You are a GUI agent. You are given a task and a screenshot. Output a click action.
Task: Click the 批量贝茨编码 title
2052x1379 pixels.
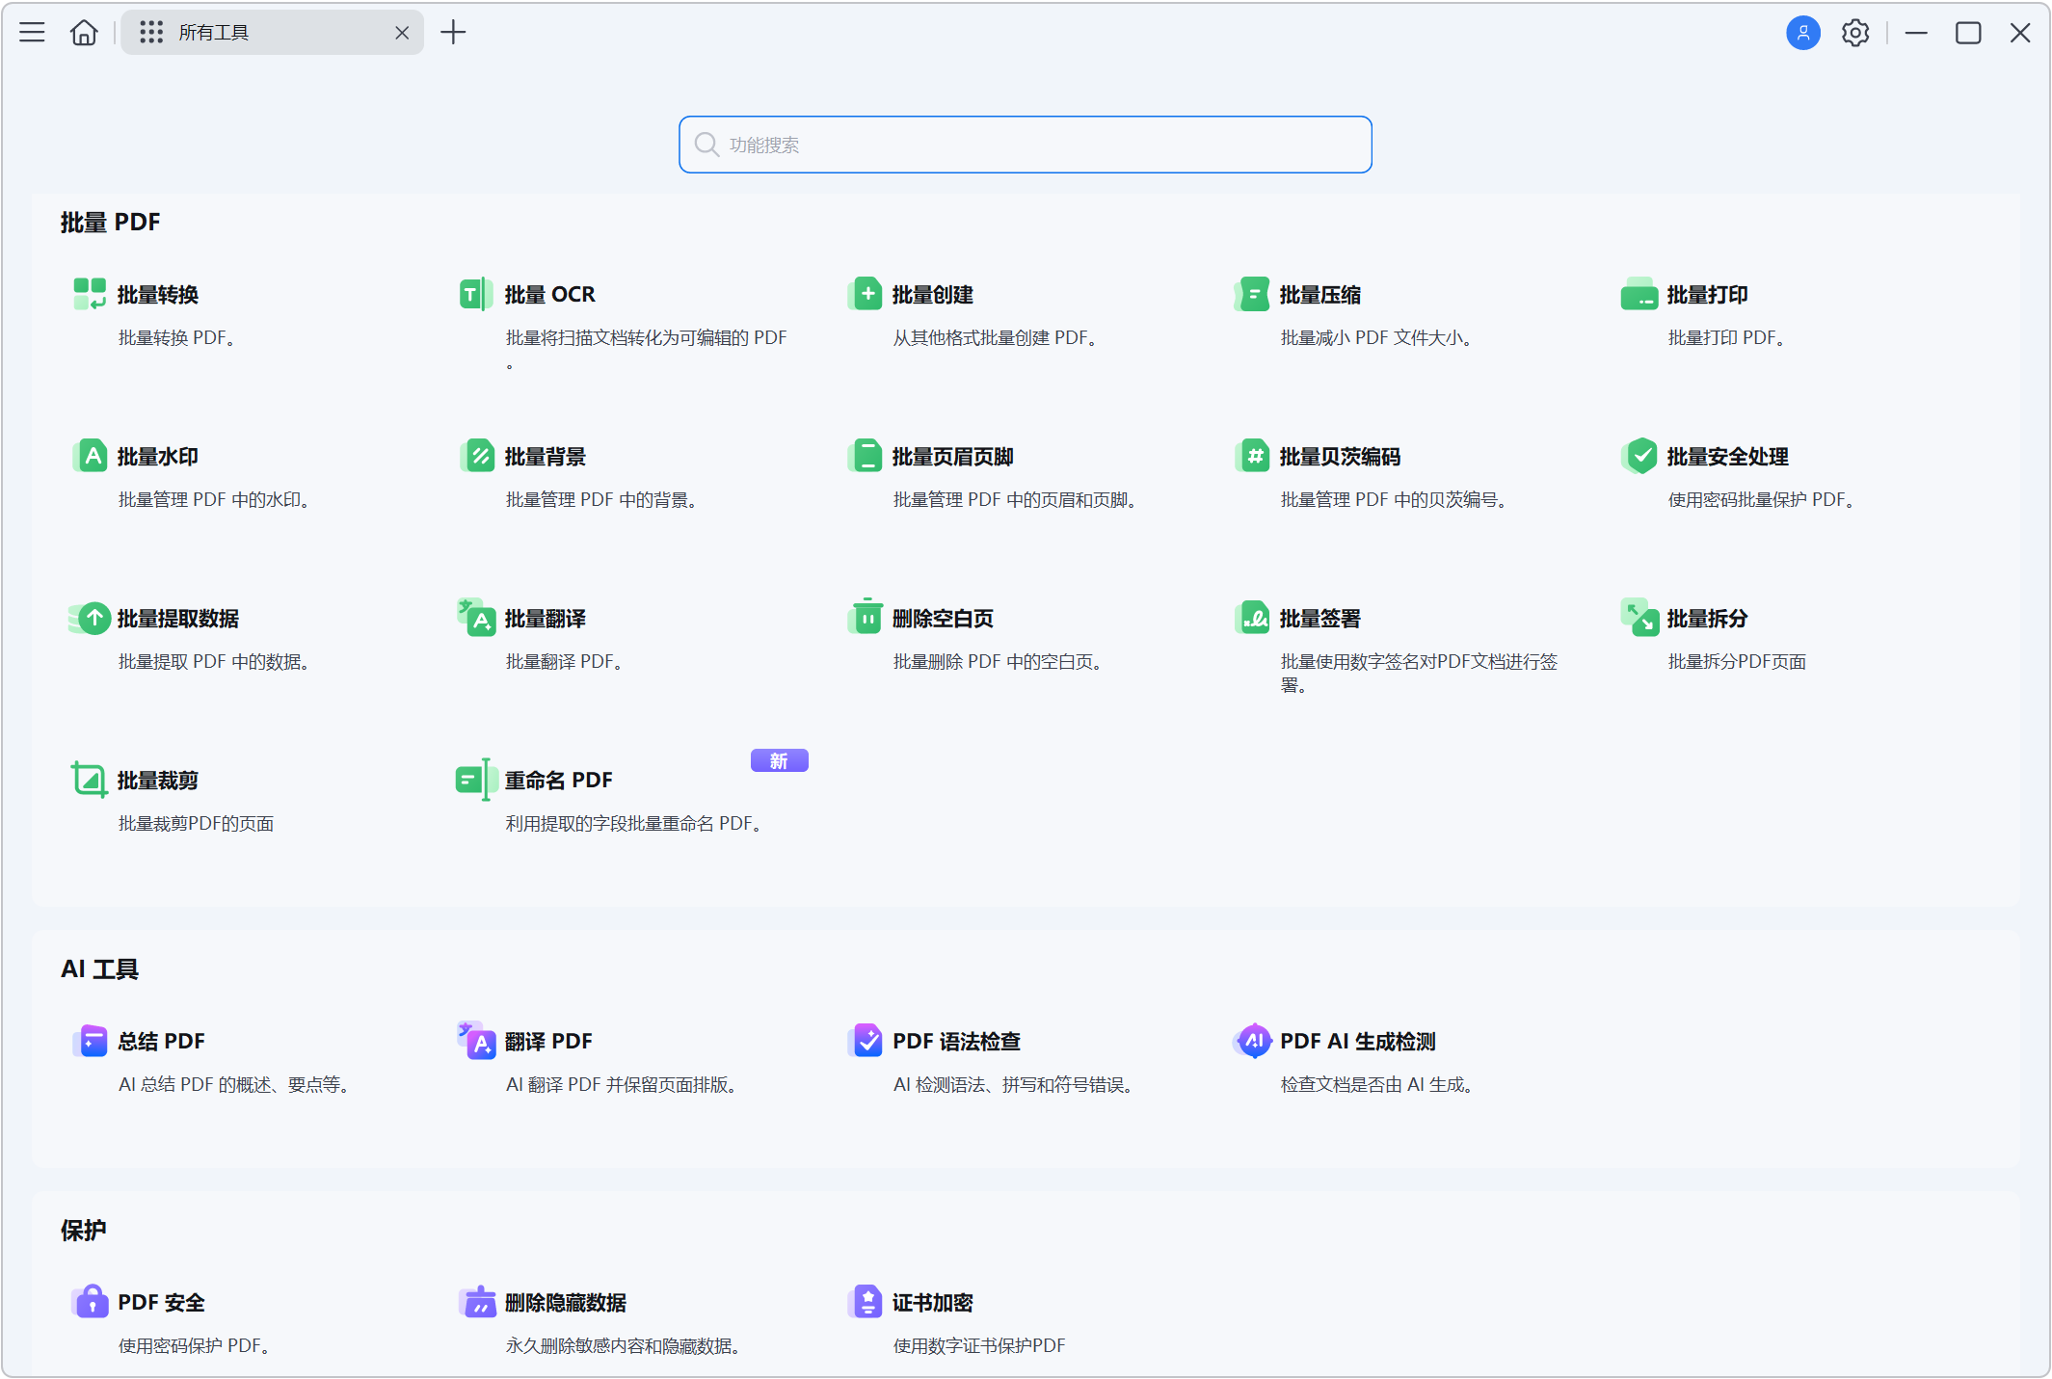point(1341,457)
